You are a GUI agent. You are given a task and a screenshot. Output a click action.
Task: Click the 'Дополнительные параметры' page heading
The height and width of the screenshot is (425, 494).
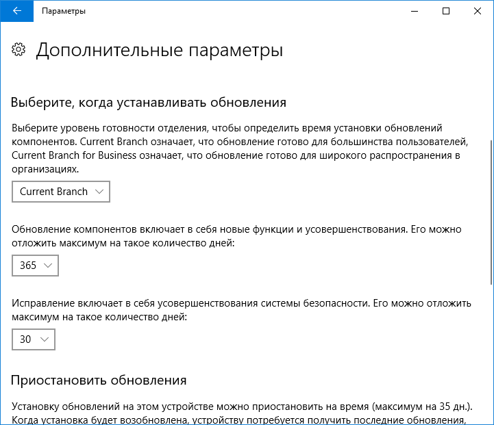(x=160, y=51)
